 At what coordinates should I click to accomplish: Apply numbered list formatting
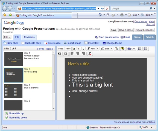(x=140, y=49)
